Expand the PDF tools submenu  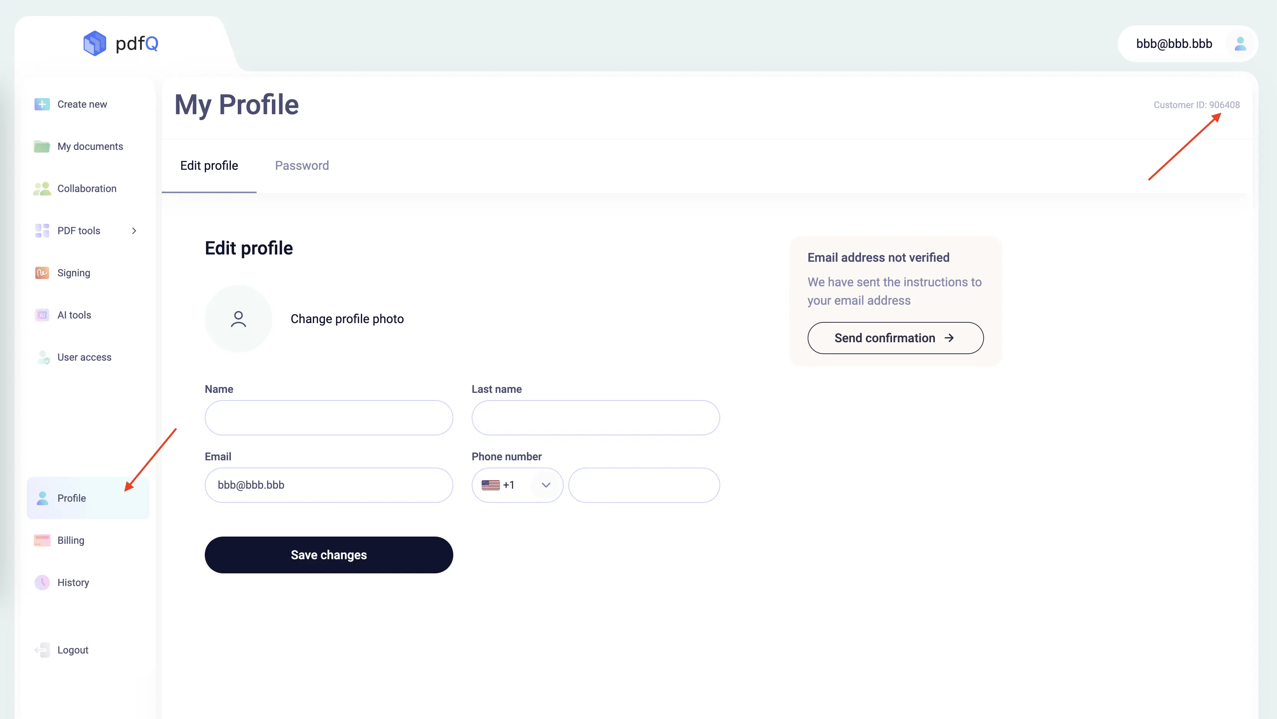pyautogui.click(x=134, y=230)
